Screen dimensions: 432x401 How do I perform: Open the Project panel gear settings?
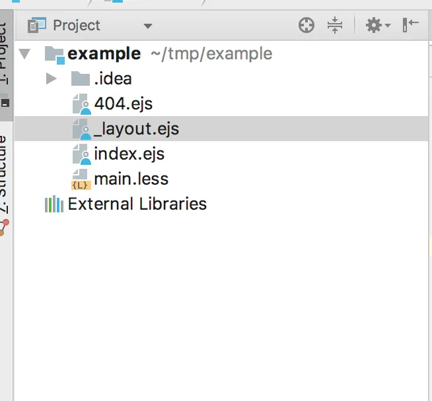pos(377,26)
